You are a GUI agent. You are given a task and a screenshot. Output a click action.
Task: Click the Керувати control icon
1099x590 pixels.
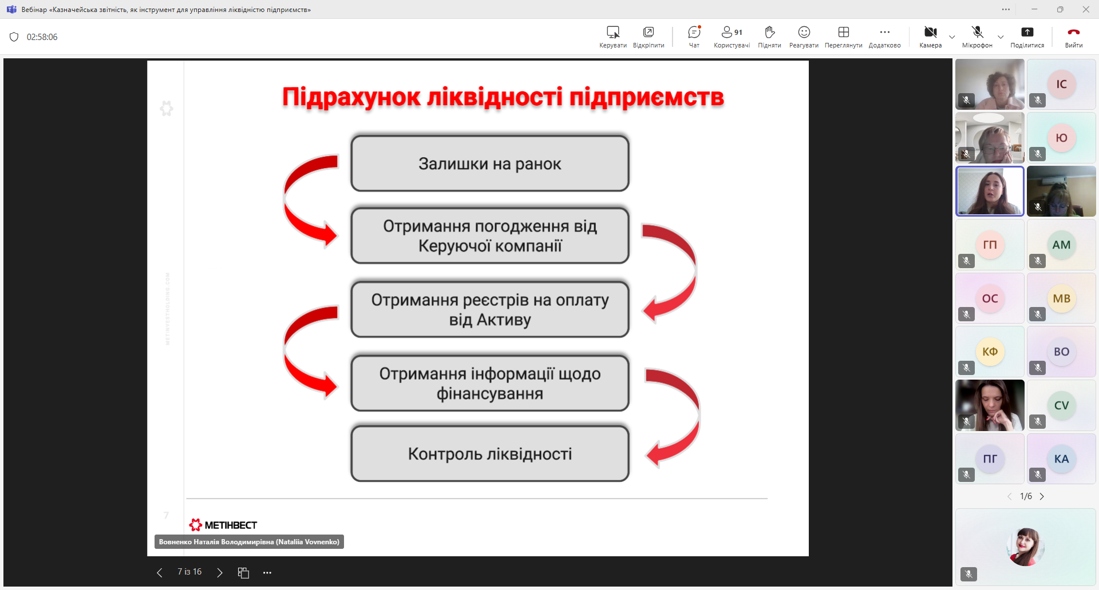click(x=612, y=36)
